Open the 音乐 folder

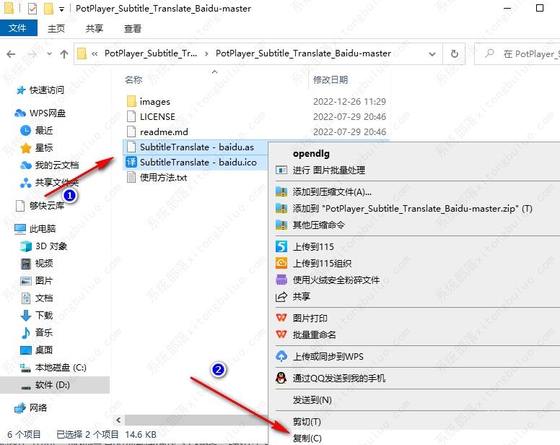tap(44, 332)
